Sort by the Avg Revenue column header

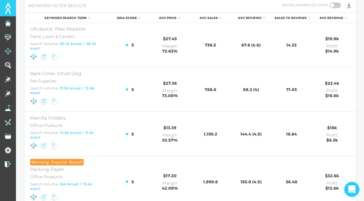pyautogui.click(x=333, y=18)
